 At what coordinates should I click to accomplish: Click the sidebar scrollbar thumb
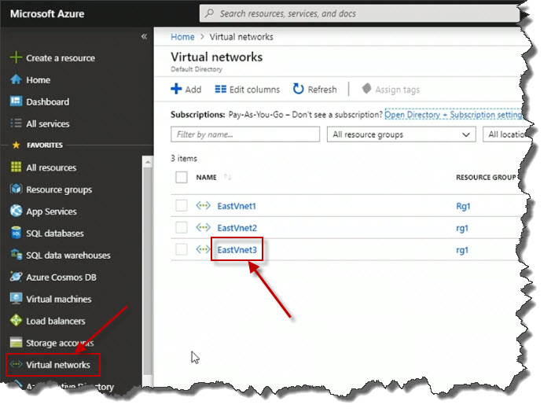pyautogui.click(x=148, y=270)
